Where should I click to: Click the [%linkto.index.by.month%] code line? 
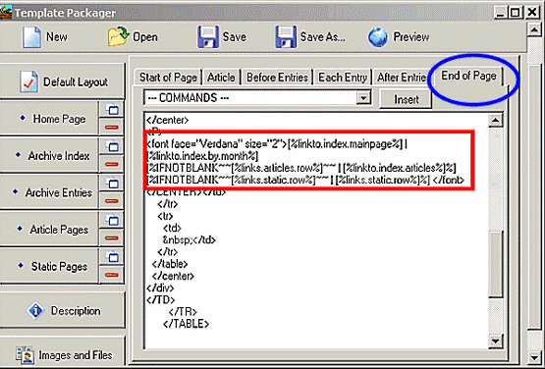click(202, 156)
